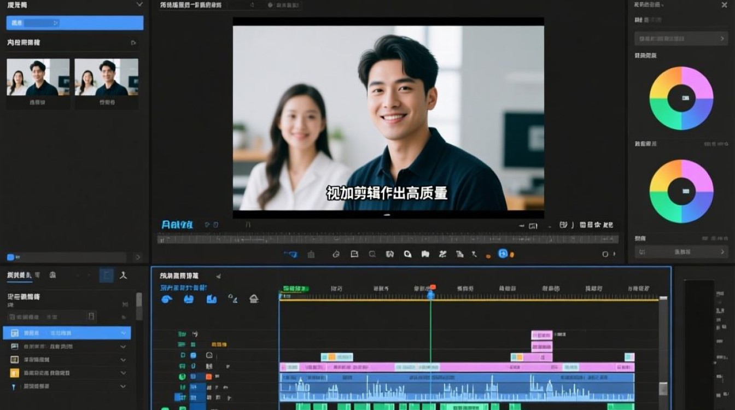Click the orange record toggle in the track headers
This screenshot has height=410, width=735.
208,377
